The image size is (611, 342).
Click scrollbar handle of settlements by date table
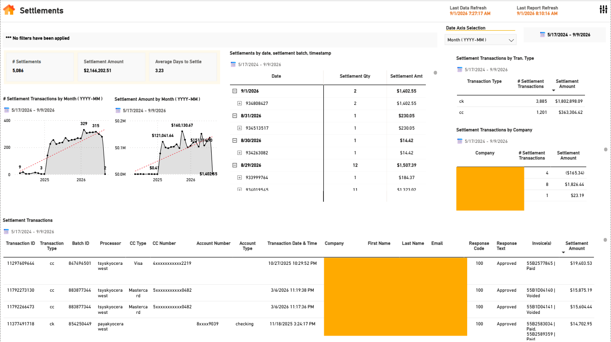(x=435, y=73)
